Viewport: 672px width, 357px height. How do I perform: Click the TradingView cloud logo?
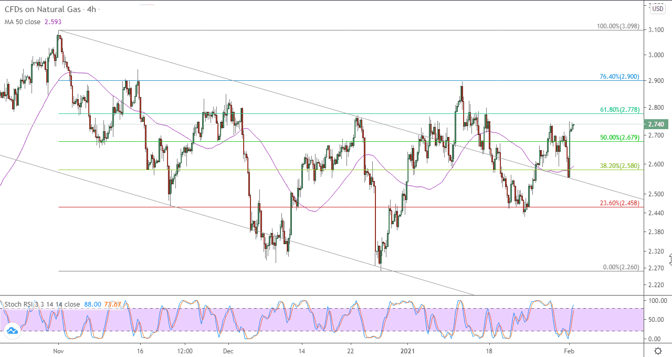[12, 330]
